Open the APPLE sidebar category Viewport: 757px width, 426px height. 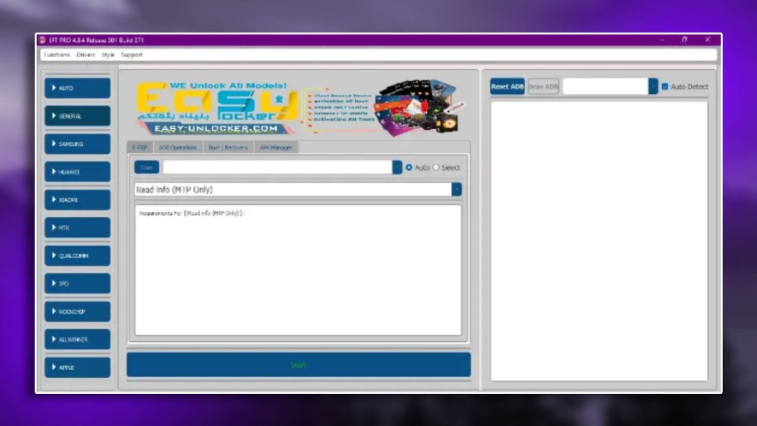pos(78,367)
